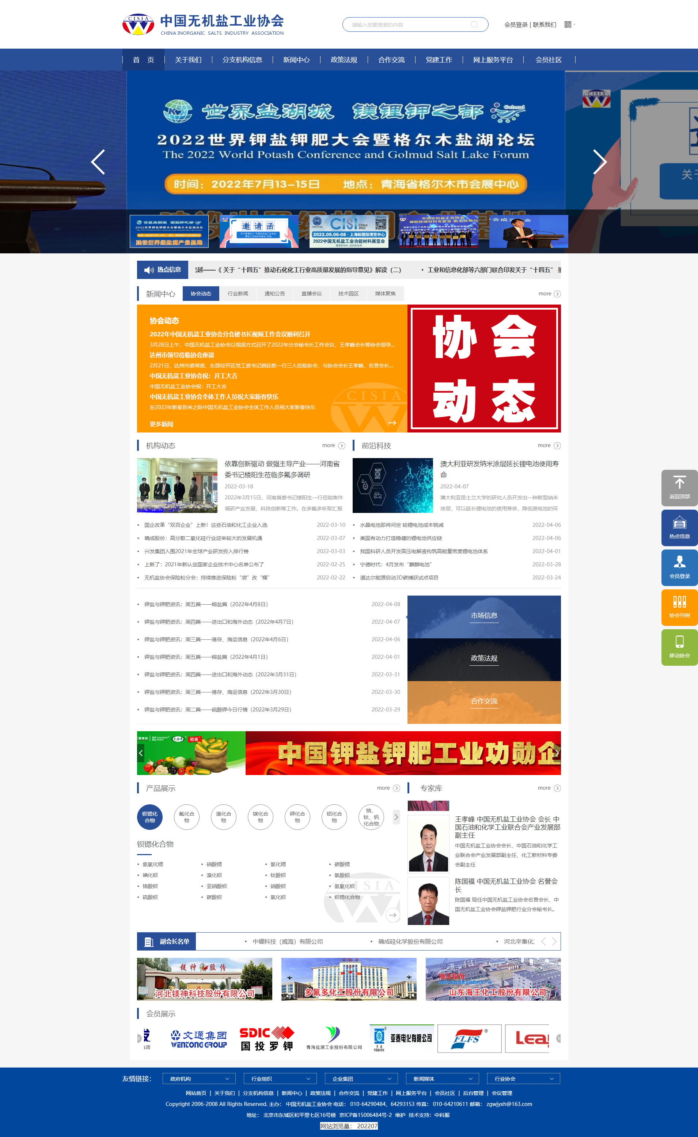This screenshot has width=698, height=1137.
Task: Click the QR code icon in header
Action: click(x=568, y=24)
